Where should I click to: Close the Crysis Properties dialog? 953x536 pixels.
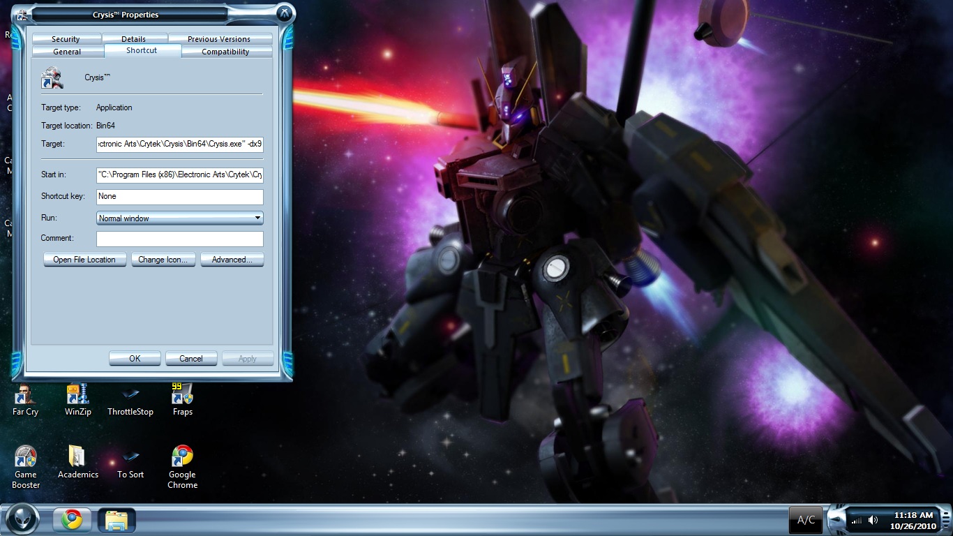pos(284,13)
